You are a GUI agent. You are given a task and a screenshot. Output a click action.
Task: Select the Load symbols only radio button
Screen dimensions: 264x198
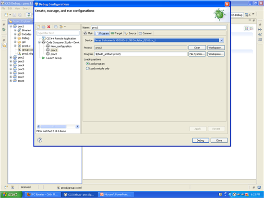click(x=87, y=68)
